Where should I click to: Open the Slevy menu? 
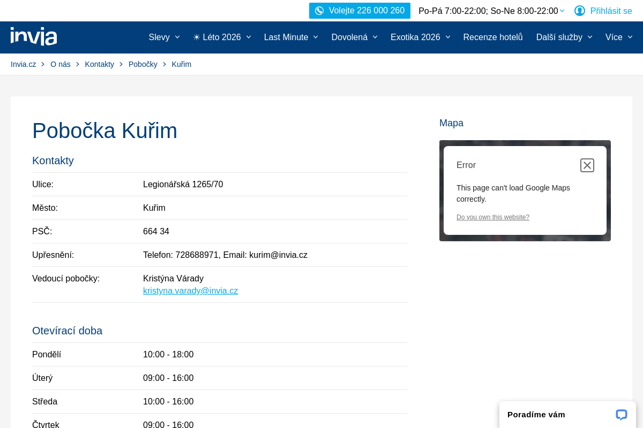(x=159, y=37)
